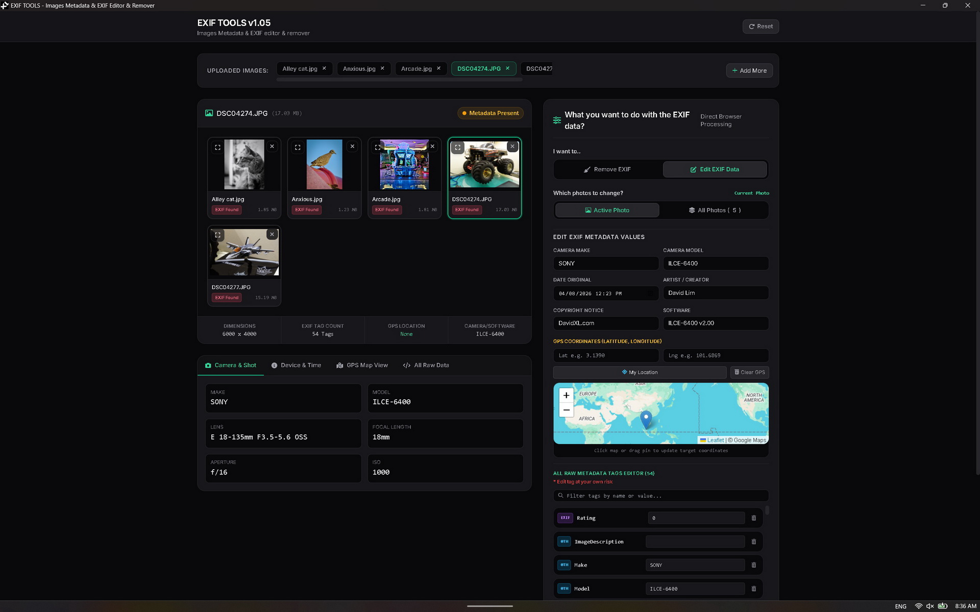Open the Alley cat.jpg thumbnail image
Viewport: 980px width, 612px height.
point(244,165)
